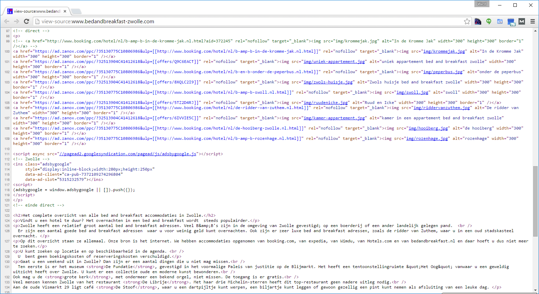This screenshot has height=294, width=539.
Task: Click the 'Aan de oude Vismarkt 29' line
Action: [257, 287]
